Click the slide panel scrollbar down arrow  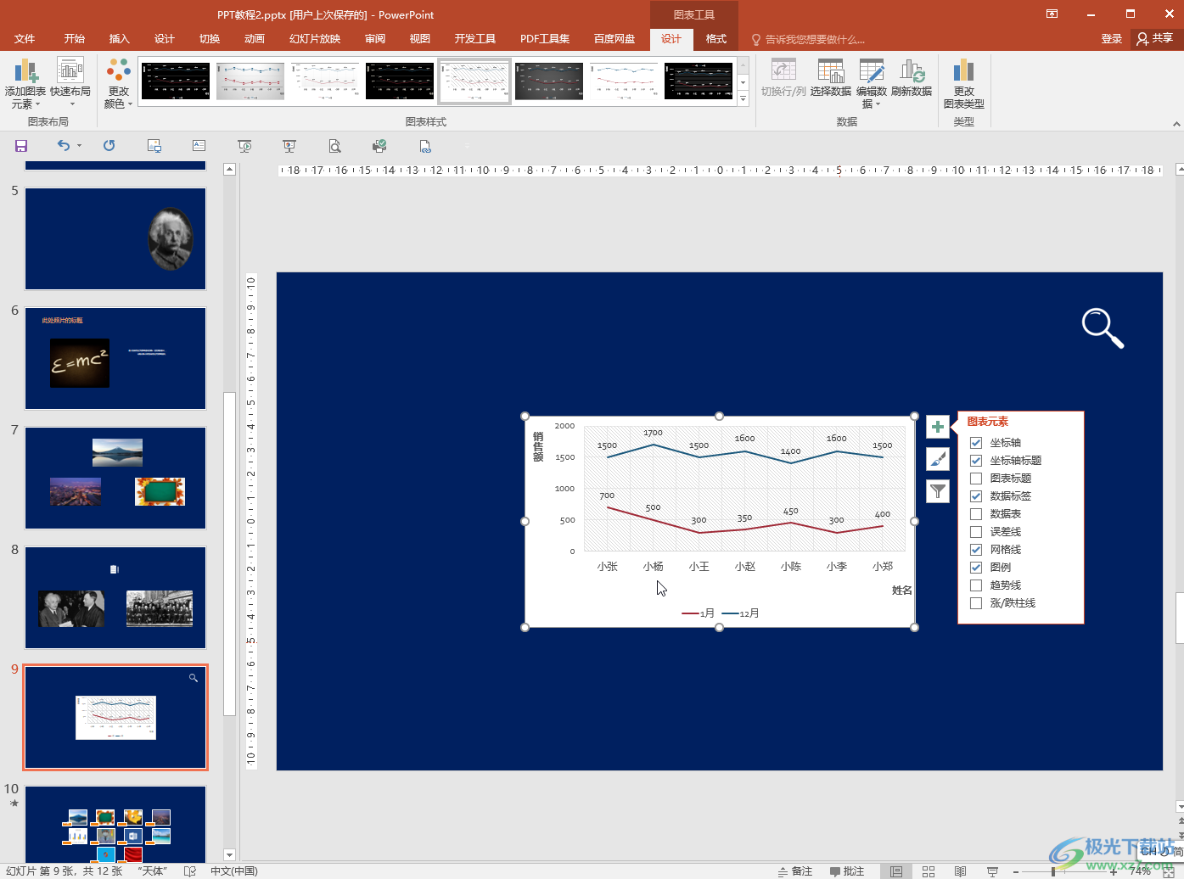tap(229, 854)
